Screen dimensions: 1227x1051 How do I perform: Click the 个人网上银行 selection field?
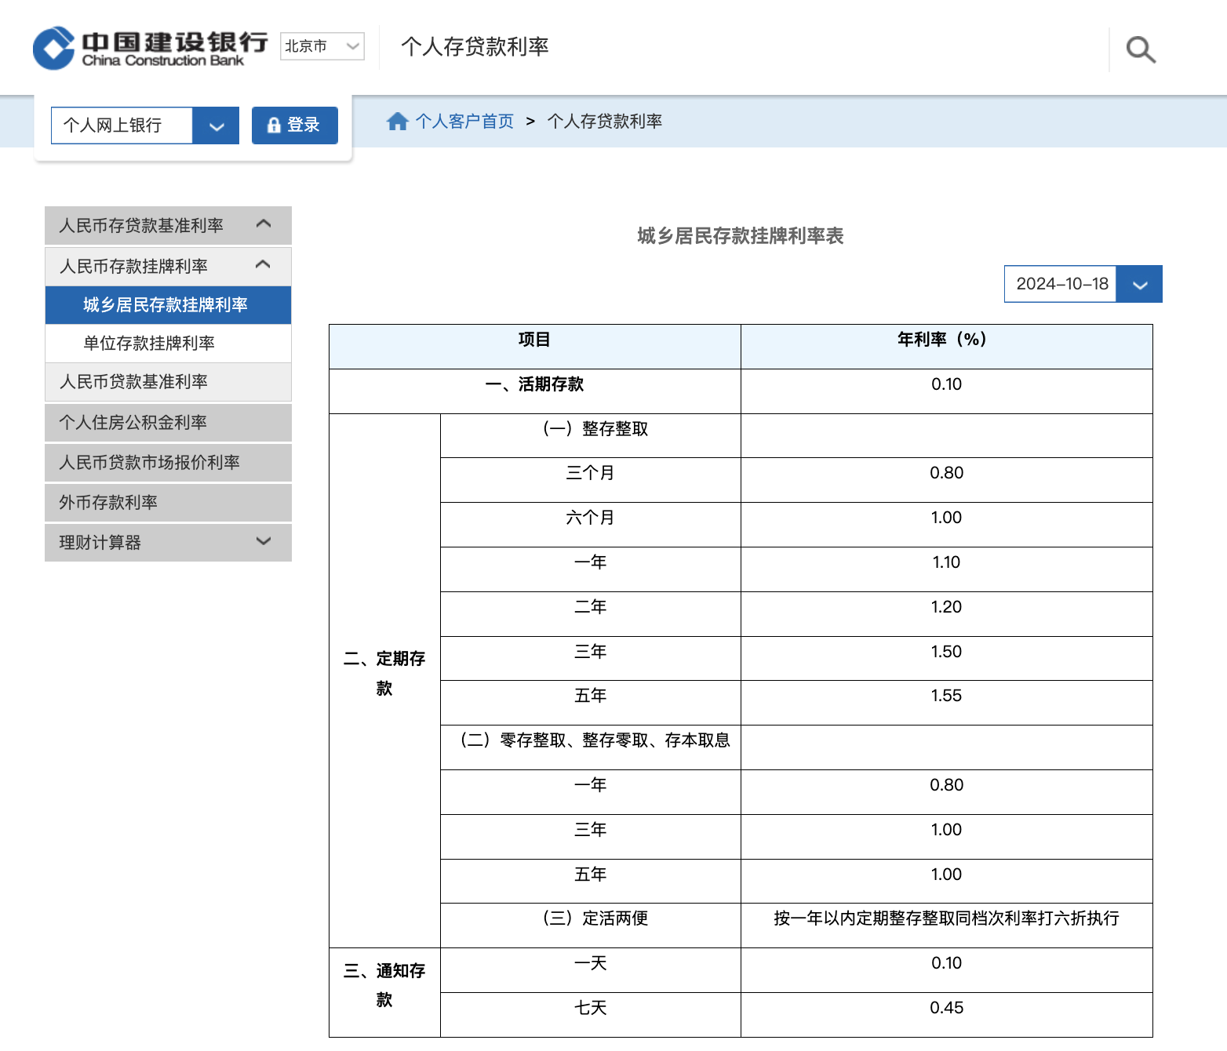[x=122, y=125]
